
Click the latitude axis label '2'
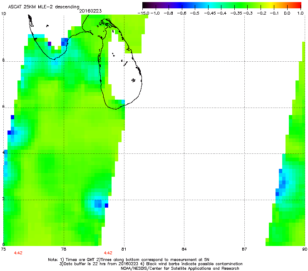coord(3,199)
